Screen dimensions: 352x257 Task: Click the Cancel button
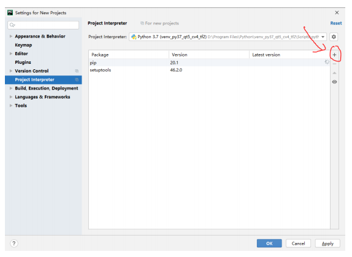298,244
